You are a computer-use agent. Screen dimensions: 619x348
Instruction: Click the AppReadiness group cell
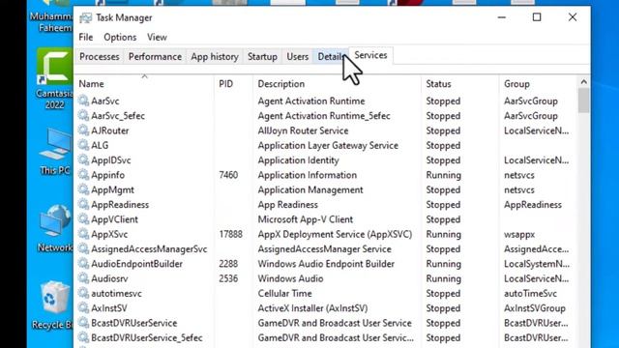tap(533, 205)
